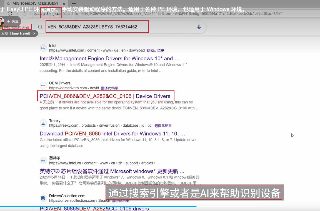Click 翻译此结果 next to OEM Drivers result
320x211 pixels.
pyautogui.click(x=110, y=88)
